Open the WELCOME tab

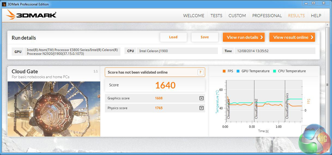(194, 16)
